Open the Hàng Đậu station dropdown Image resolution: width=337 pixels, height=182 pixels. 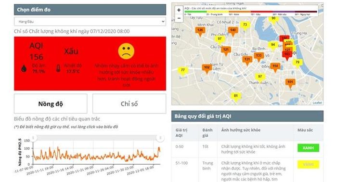coord(90,22)
